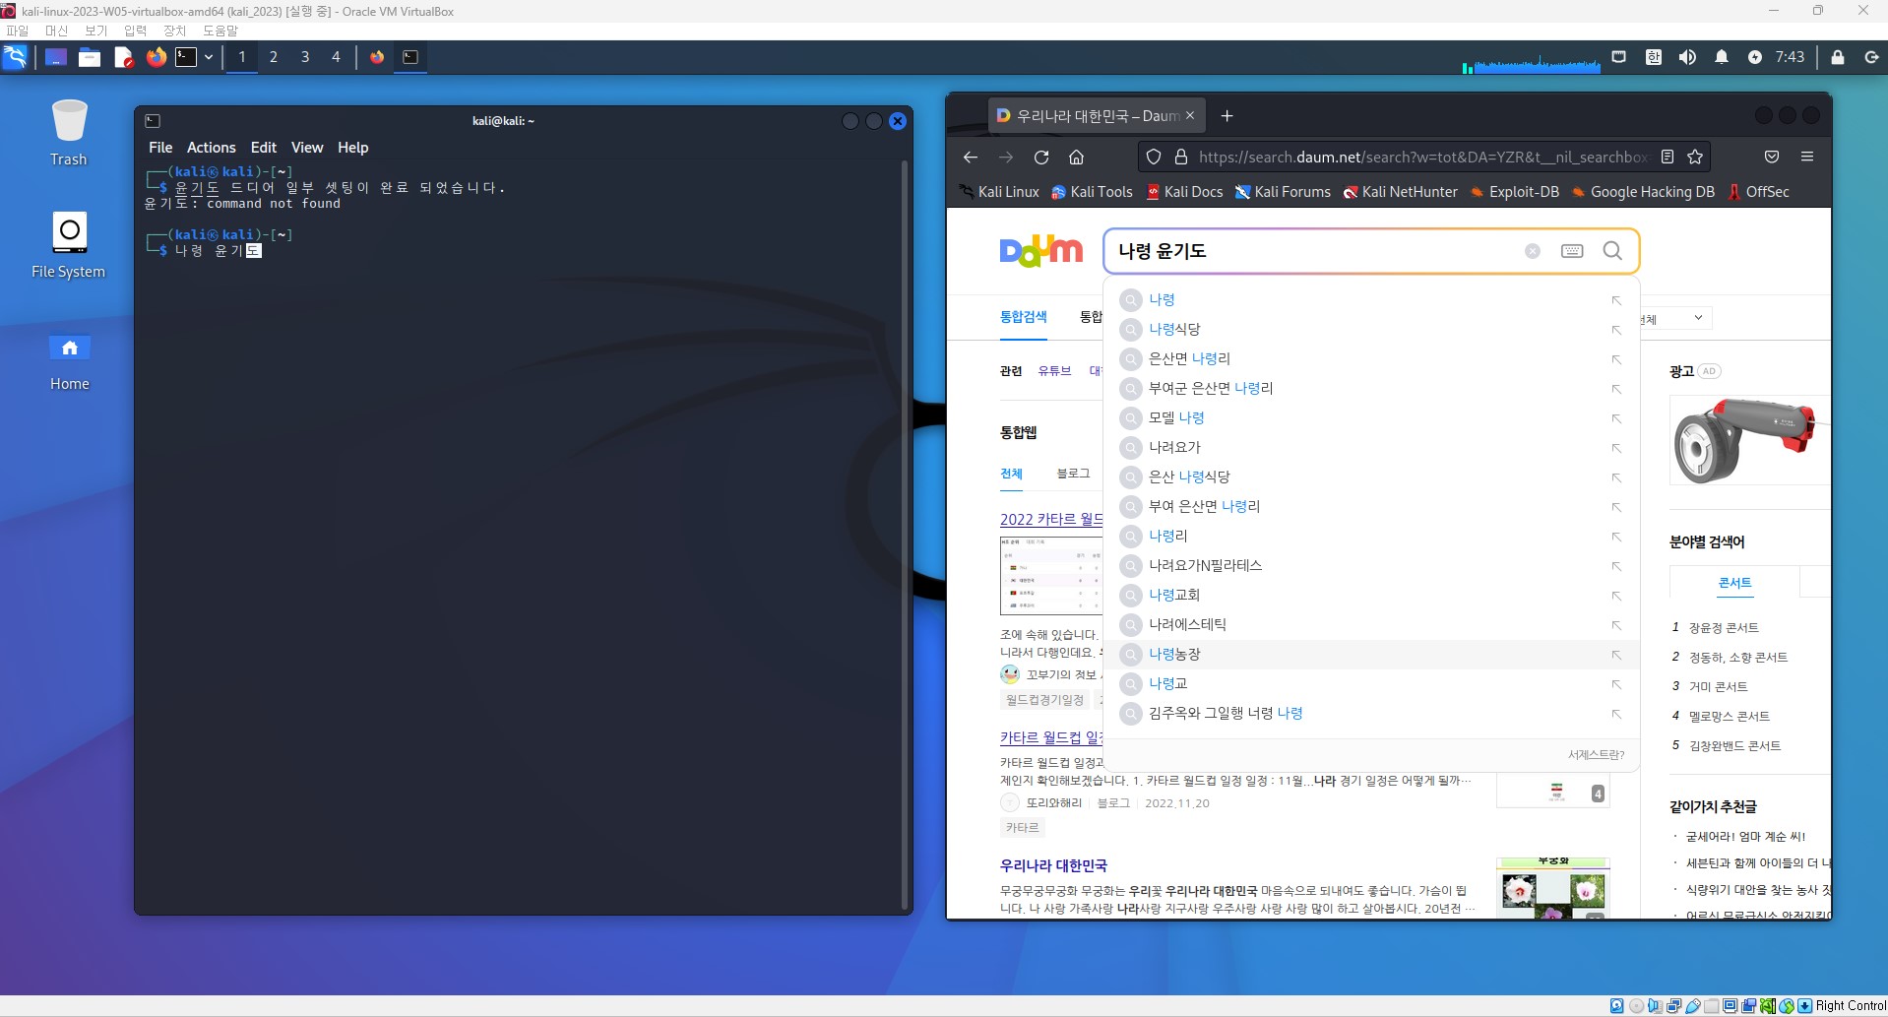Image resolution: width=1888 pixels, height=1017 pixels.
Task: Select the 블로그 filter tab
Action: click(1073, 474)
